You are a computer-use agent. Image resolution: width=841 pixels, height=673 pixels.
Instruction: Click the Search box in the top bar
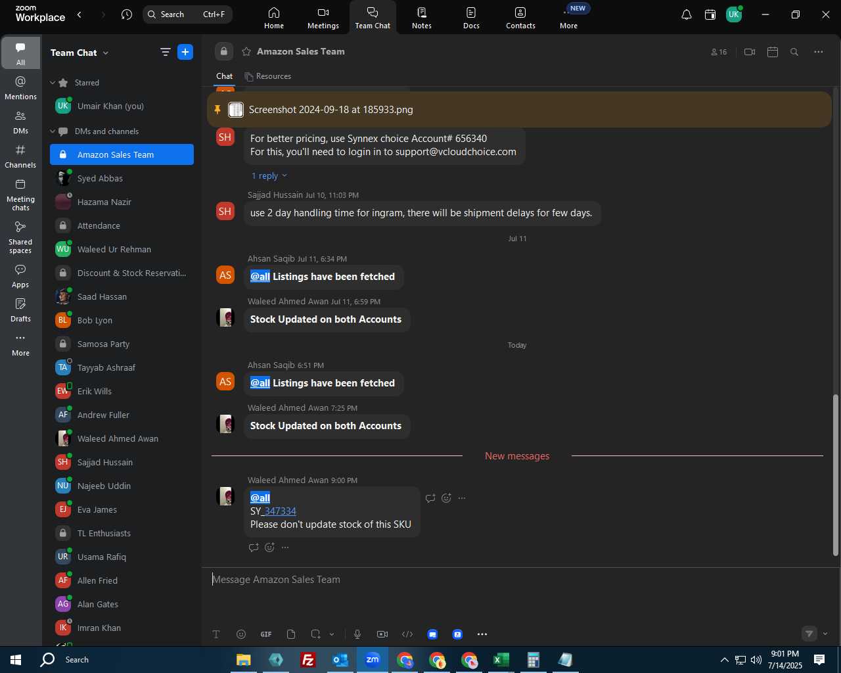[187, 14]
